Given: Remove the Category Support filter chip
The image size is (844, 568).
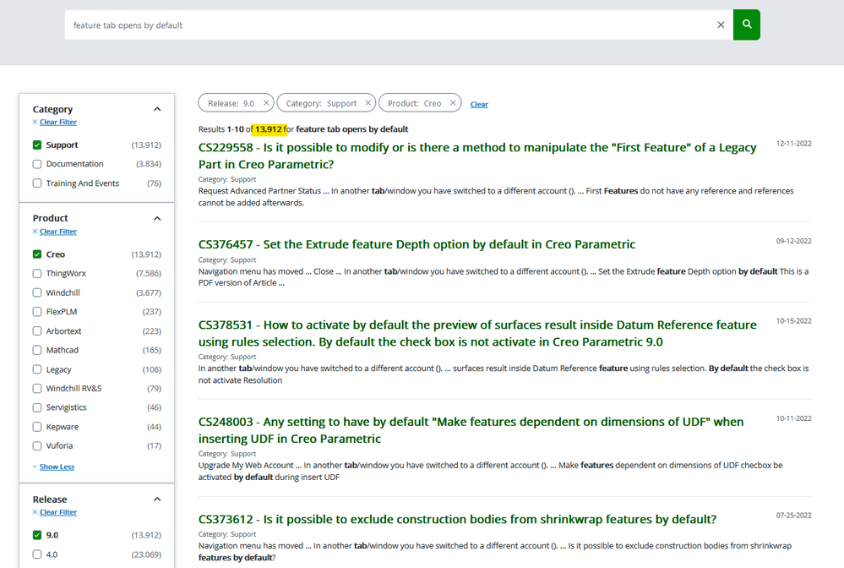Looking at the screenshot, I should tap(368, 103).
